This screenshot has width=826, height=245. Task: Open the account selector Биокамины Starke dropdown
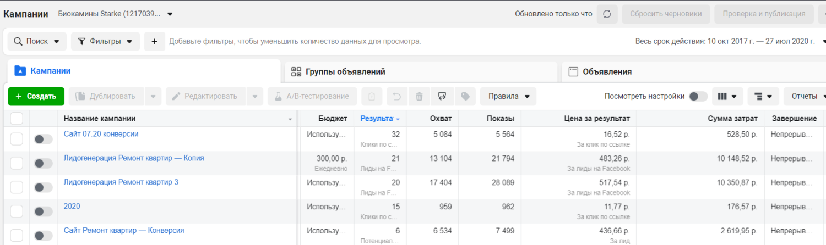(115, 14)
